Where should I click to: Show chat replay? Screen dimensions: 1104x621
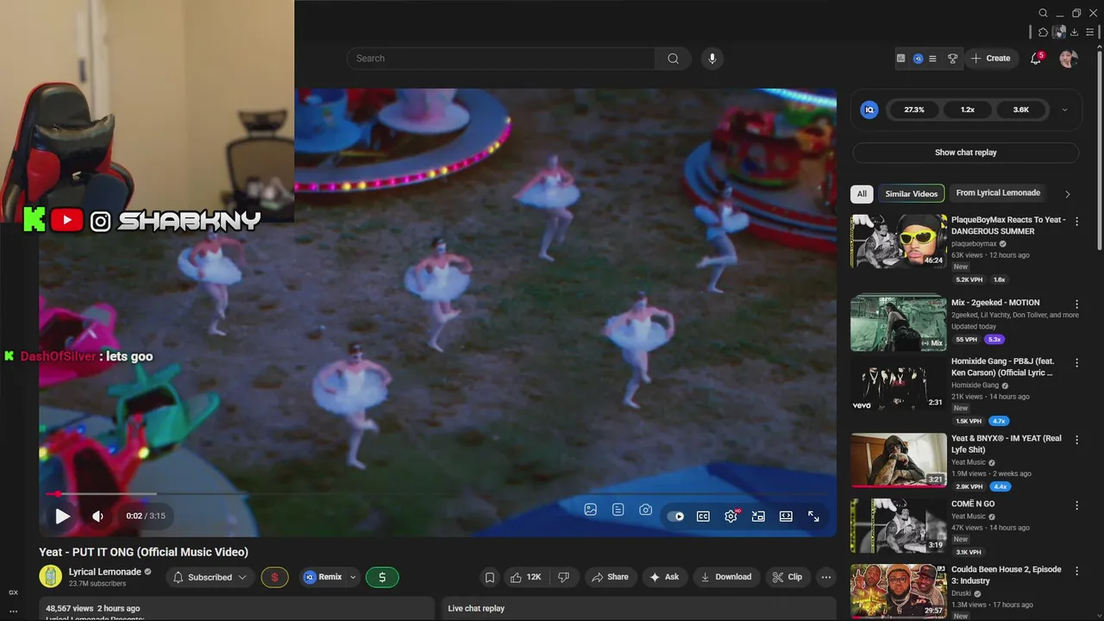pyautogui.click(x=965, y=153)
